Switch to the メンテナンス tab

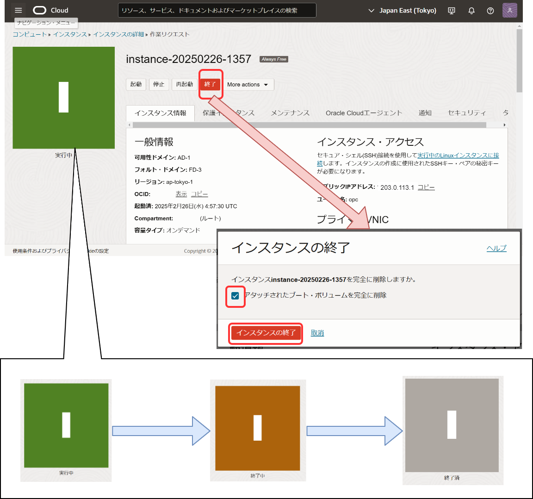(x=290, y=113)
